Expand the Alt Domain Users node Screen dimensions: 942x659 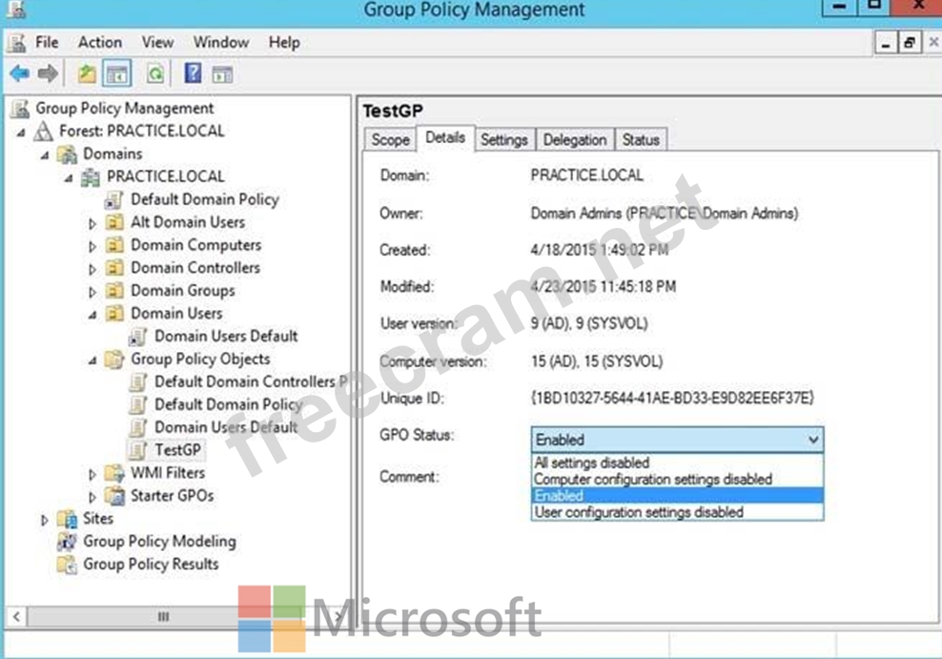pos(92,223)
